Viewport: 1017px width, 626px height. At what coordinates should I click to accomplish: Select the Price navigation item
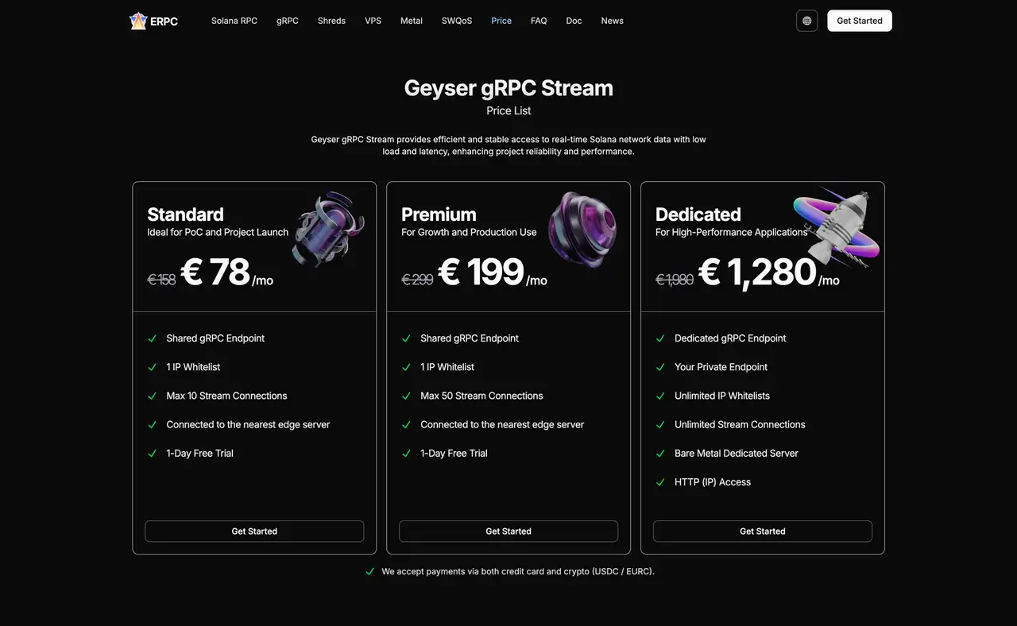[501, 21]
